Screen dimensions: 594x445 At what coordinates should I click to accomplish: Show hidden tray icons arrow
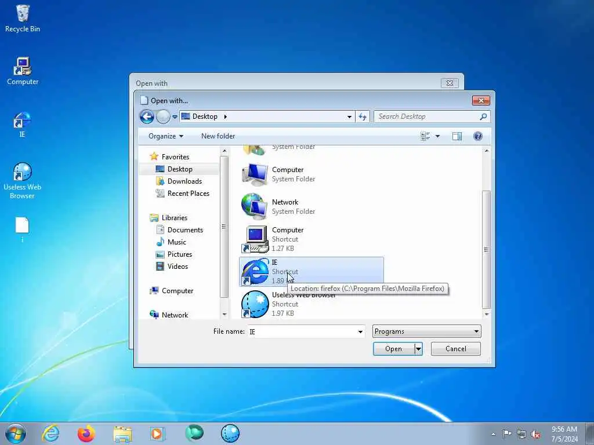(x=493, y=434)
